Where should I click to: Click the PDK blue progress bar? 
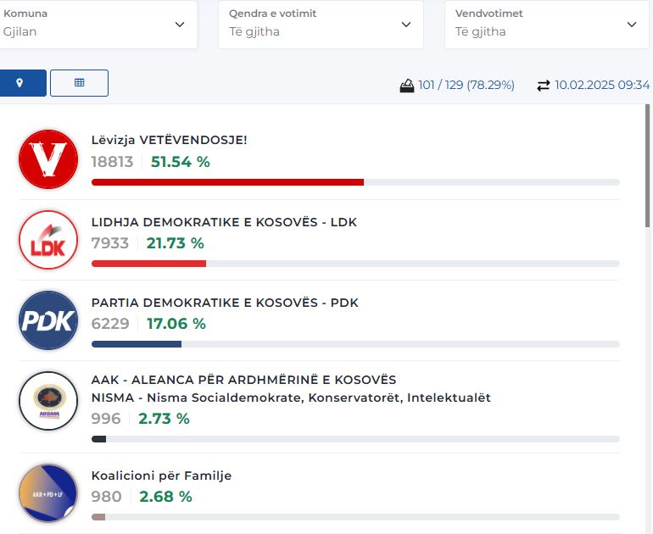point(137,344)
